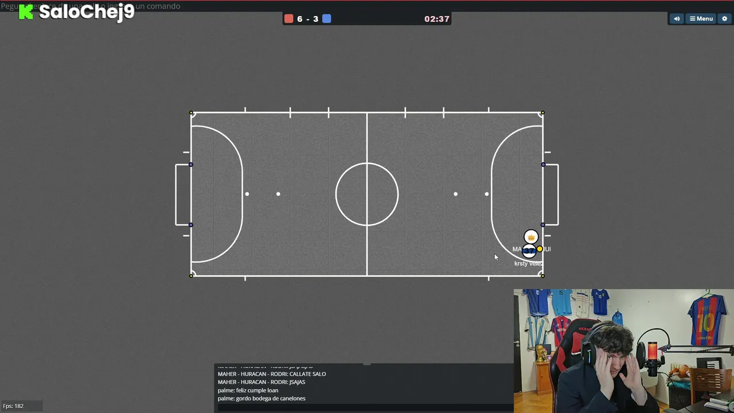Grab the chat panel resize handle
The height and width of the screenshot is (413, 734).
[367, 364]
